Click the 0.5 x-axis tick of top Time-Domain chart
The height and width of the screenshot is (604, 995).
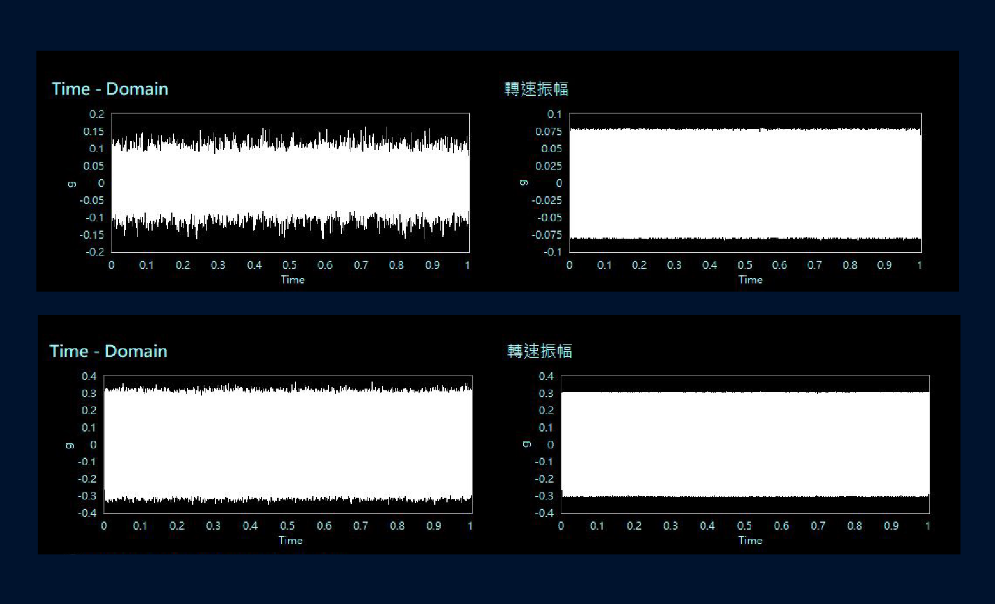coord(290,265)
